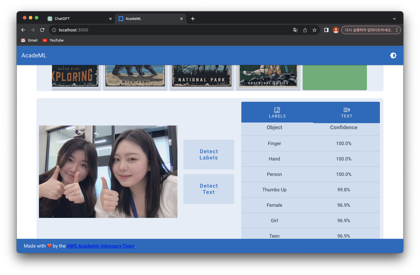
Task: Expand the tab search chevron
Action: click(x=394, y=19)
